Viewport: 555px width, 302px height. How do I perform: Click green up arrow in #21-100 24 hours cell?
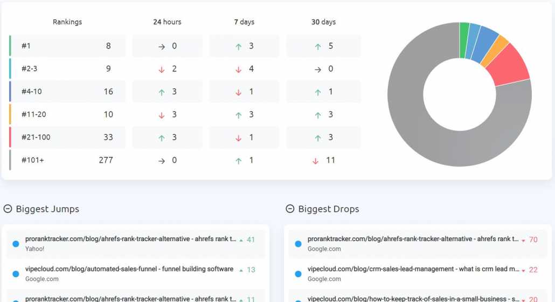[x=162, y=138]
